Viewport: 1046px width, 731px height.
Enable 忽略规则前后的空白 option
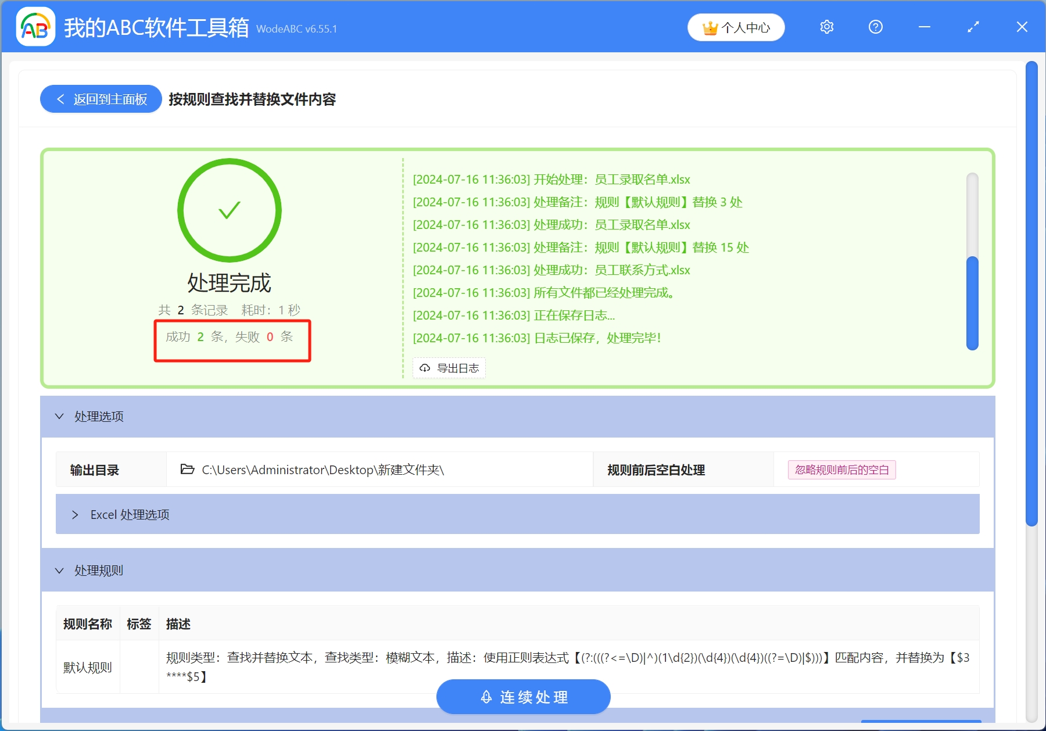(841, 470)
